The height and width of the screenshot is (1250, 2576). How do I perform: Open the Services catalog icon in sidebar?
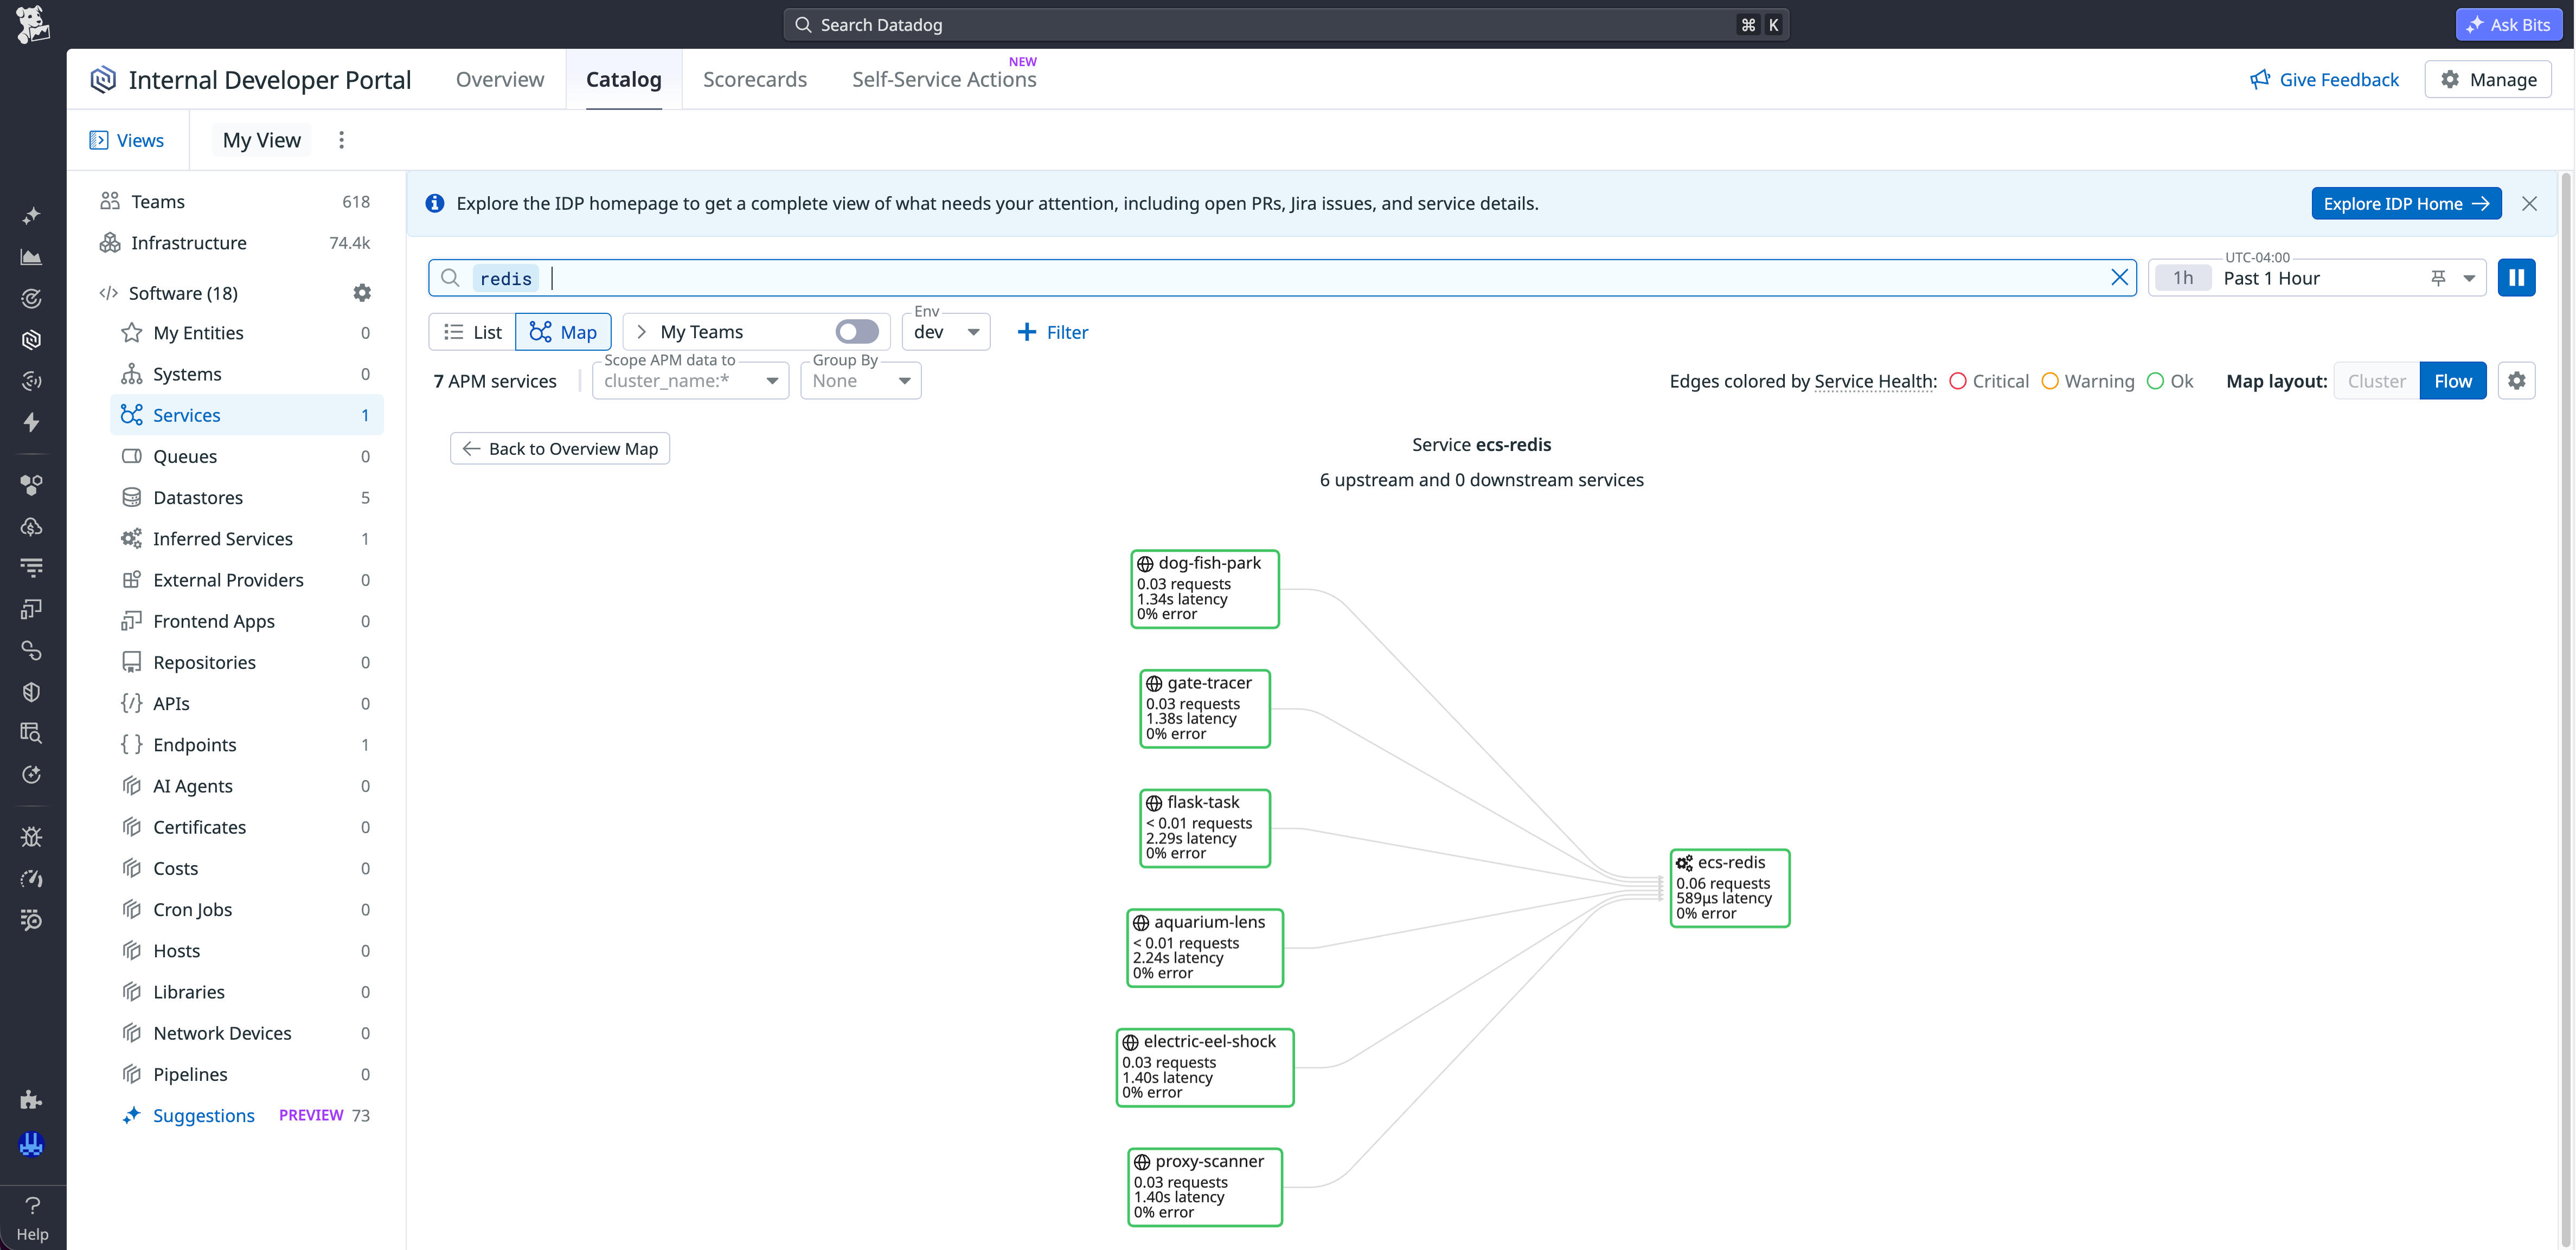pyautogui.click(x=32, y=340)
